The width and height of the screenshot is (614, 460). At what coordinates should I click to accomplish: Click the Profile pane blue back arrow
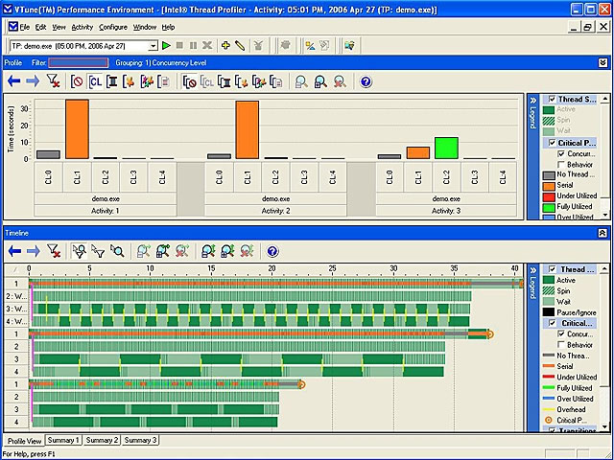coord(14,82)
